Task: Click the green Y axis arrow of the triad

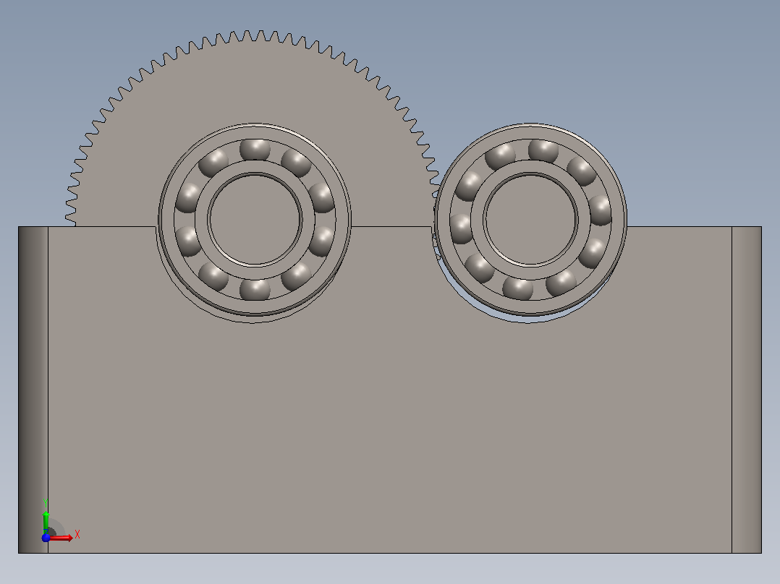Action: pyautogui.click(x=46, y=521)
